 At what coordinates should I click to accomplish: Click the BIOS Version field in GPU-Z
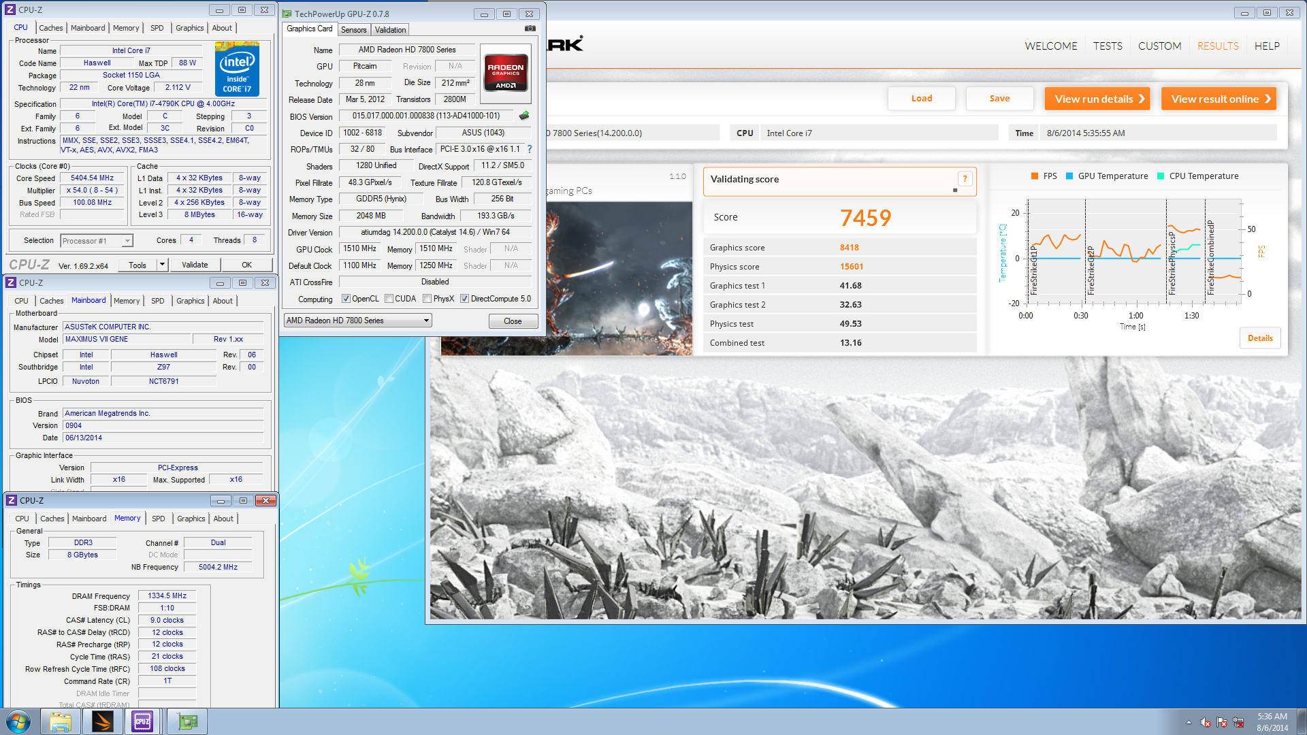[426, 116]
